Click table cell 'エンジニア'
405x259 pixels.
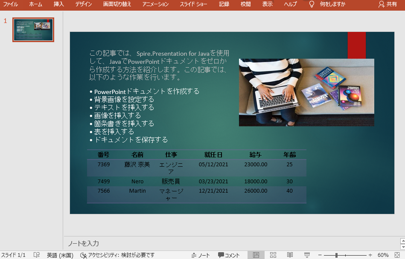171,168
